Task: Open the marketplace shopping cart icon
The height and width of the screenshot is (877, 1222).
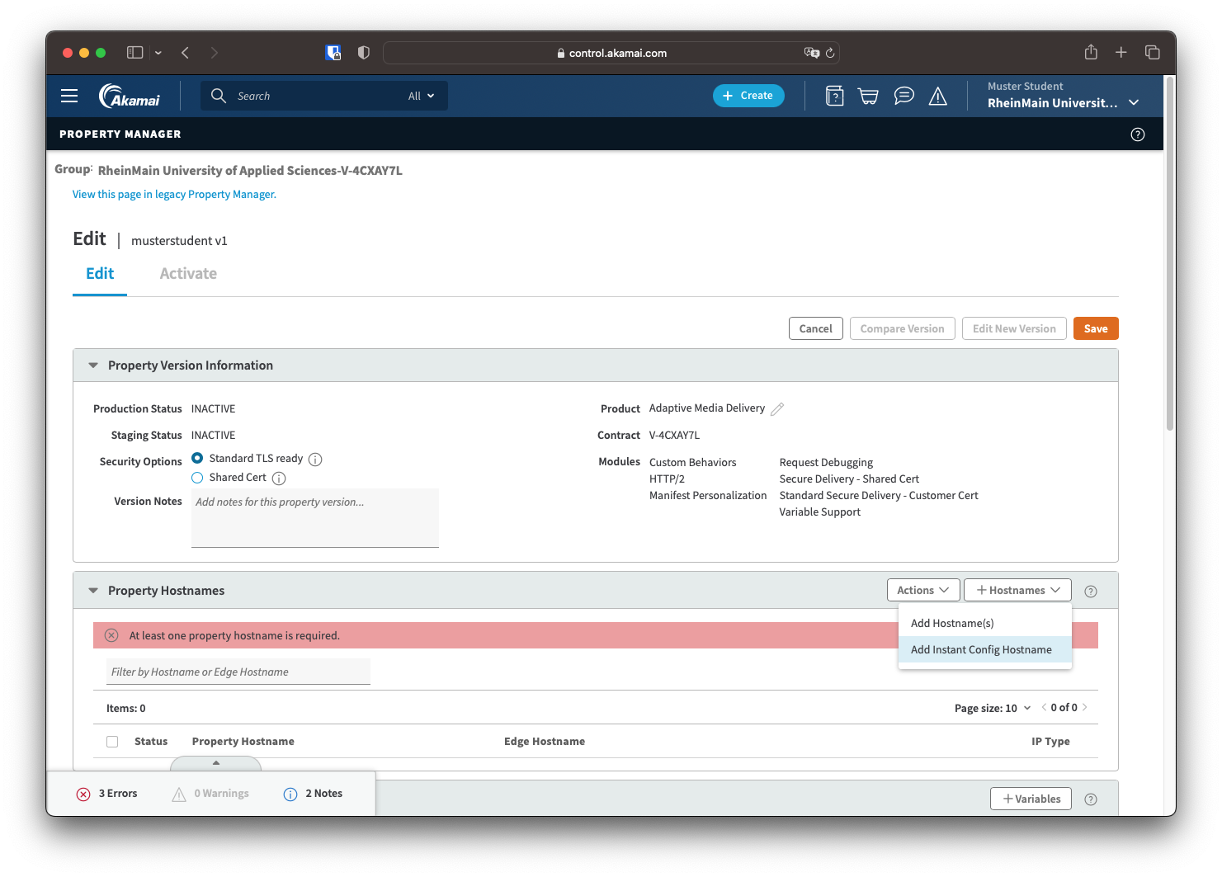Action: (x=868, y=96)
